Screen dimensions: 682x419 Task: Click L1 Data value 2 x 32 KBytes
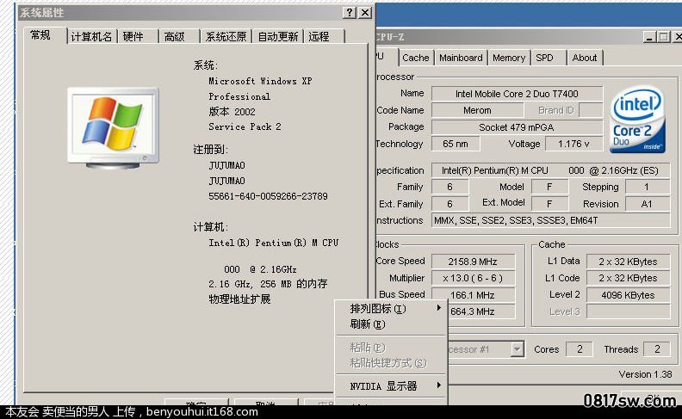tap(628, 262)
